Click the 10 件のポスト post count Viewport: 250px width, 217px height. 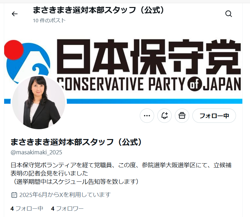click(x=49, y=20)
